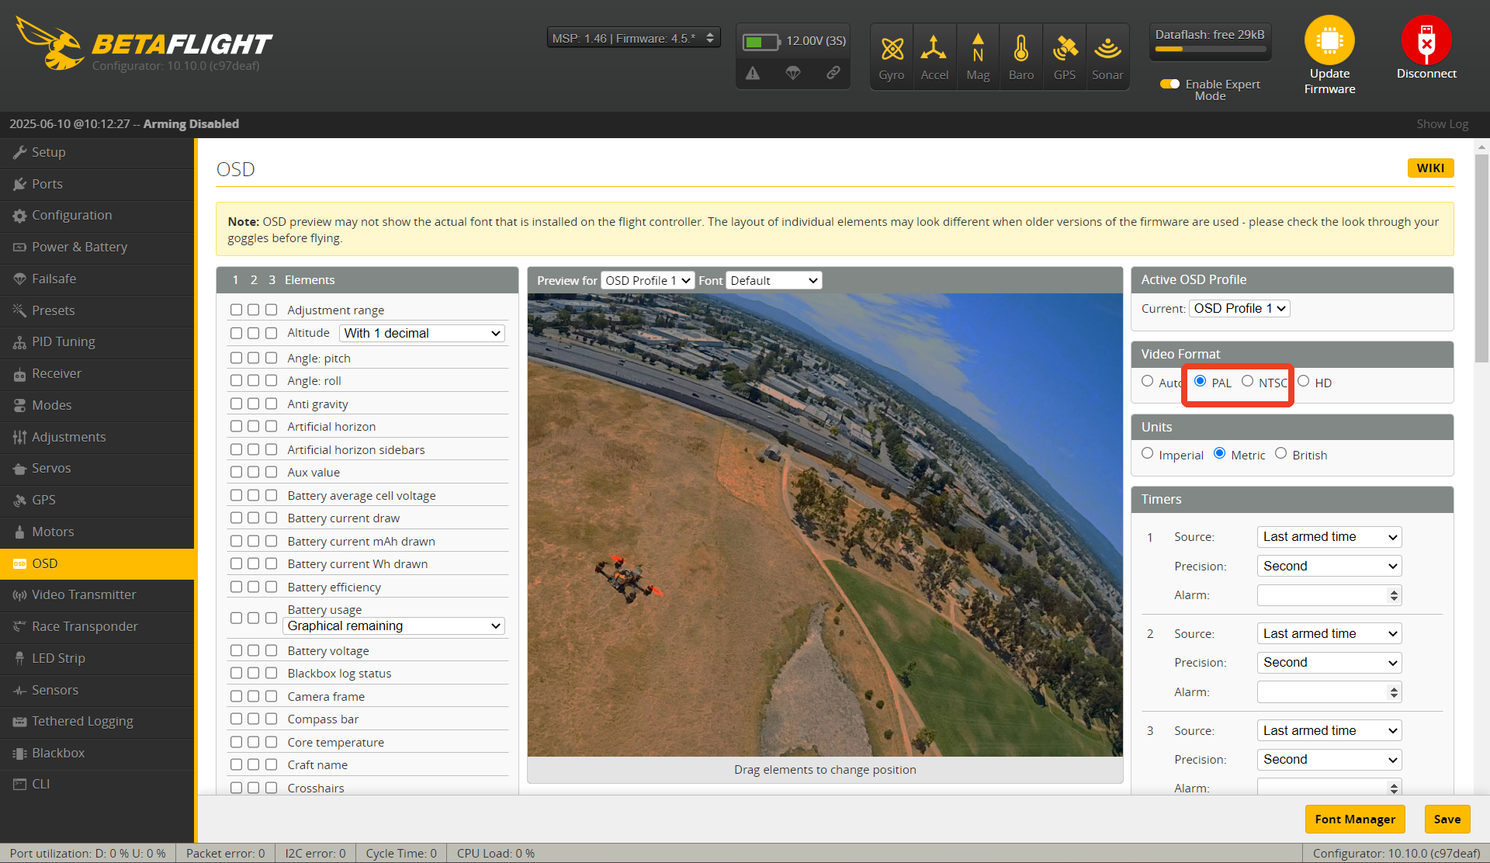Click the Servos tab icon
Image resolution: width=1490 pixels, height=863 pixels.
(x=19, y=469)
